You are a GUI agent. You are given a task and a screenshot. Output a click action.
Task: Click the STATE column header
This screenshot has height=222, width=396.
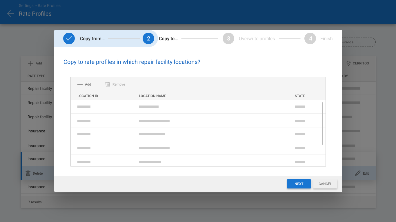(300, 96)
